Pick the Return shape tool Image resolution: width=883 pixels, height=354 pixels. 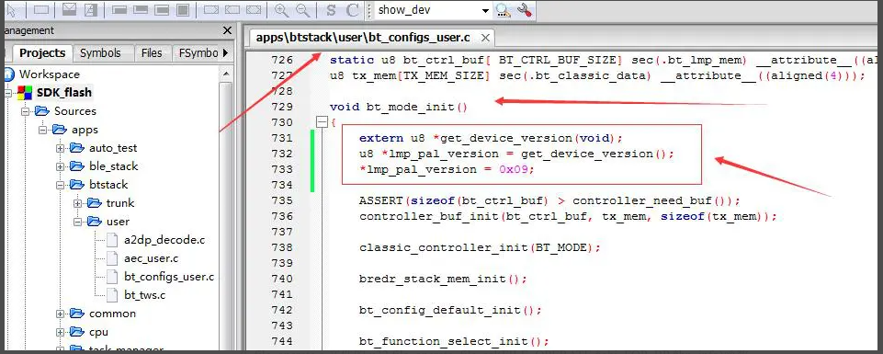pos(254,9)
